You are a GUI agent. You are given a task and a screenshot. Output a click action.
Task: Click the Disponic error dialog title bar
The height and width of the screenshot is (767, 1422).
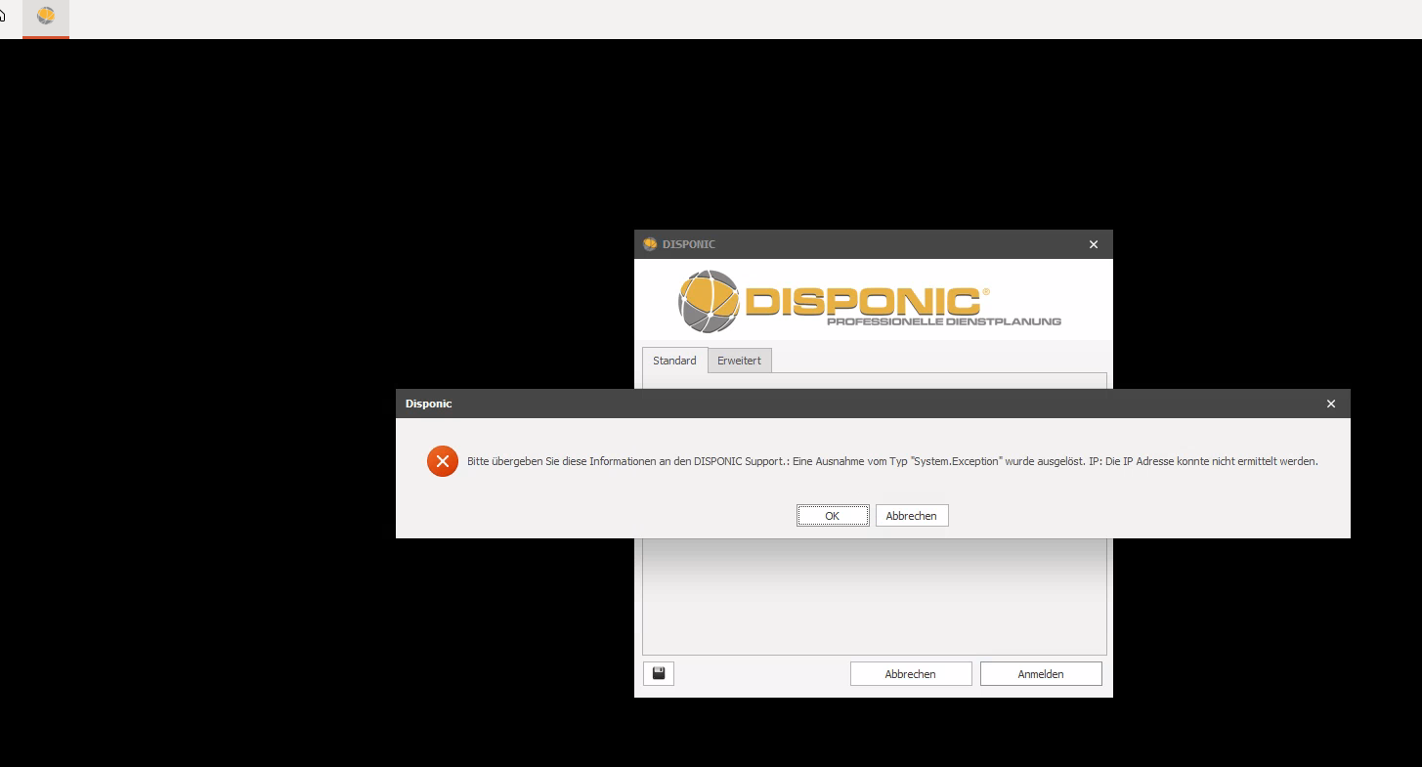point(873,404)
